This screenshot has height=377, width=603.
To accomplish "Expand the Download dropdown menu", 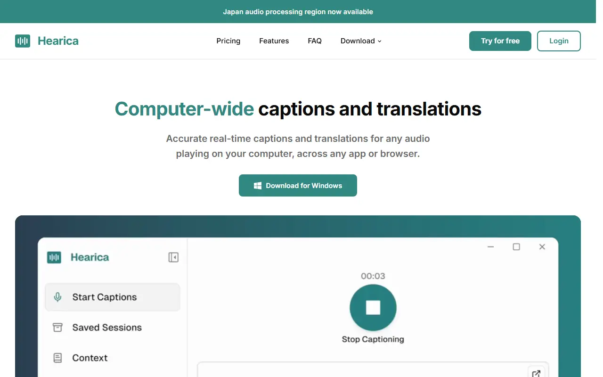I will [x=361, y=41].
